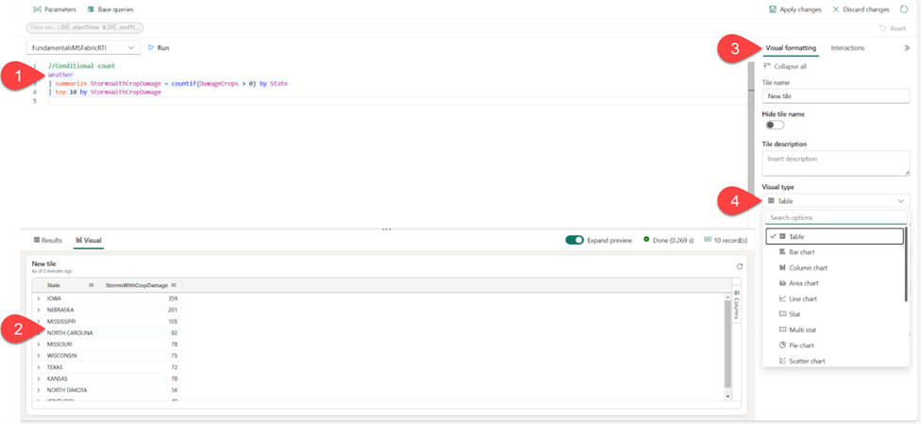Select Multi stat option
The width and height of the screenshot is (921, 424).
pos(834,330)
